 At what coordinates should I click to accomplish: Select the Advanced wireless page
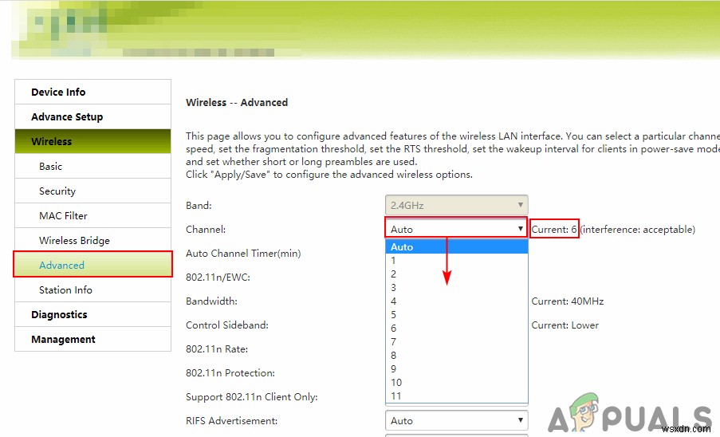(x=92, y=265)
